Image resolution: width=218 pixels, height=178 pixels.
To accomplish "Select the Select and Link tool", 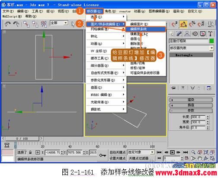I will coord(26,24).
